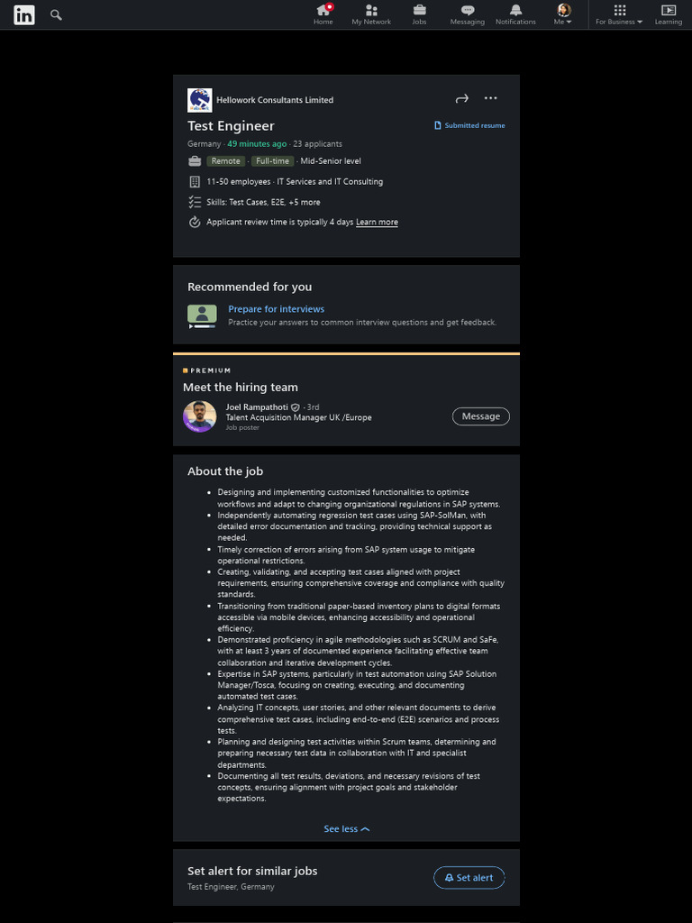Open the Jobs briefcase icon

[x=419, y=11]
